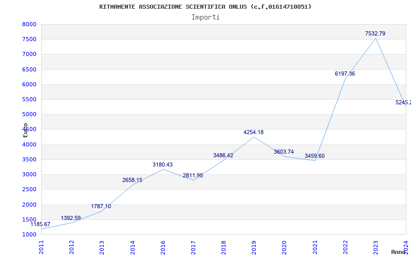Click x-axis year 2017
Viewport: 411px width, 257px height.
[193, 247]
